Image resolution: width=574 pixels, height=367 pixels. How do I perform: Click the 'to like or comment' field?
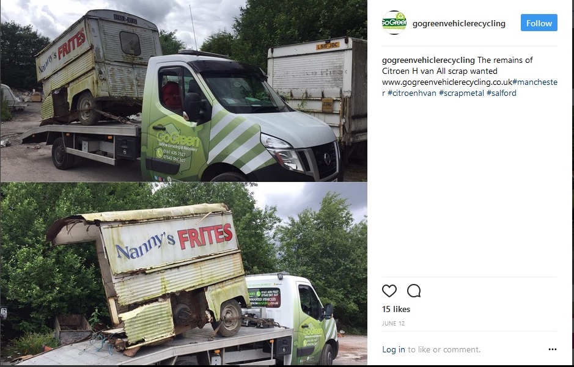point(444,349)
